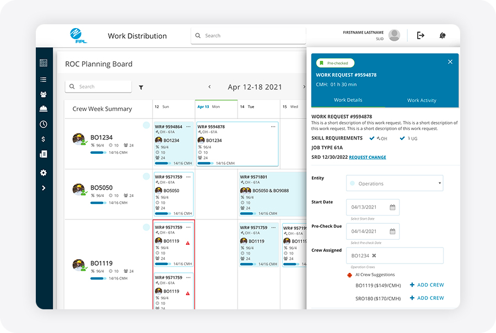The height and width of the screenshot is (333, 496).
Task: Click the Pre-checked badge
Action: click(335, 63)
